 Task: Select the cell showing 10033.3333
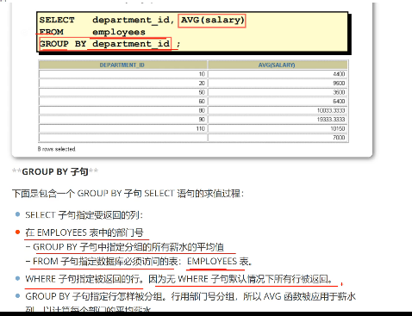pyautogui.click(x=278, y=110)
